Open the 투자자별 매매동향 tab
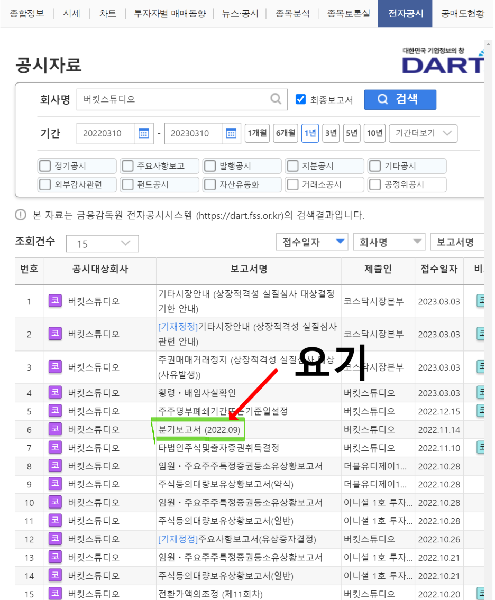Image resolution: width=495 pixels, height=600 pixels. 170,14
